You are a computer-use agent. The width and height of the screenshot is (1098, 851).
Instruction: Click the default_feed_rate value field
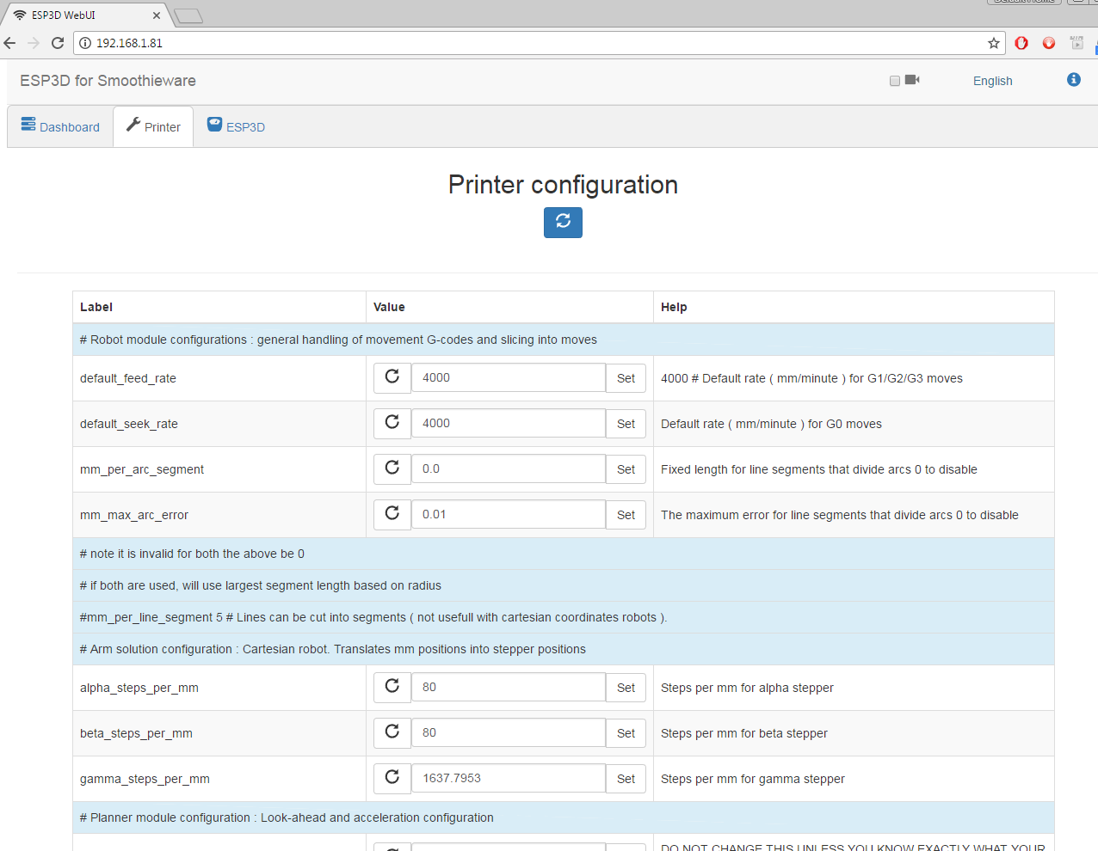508,377
